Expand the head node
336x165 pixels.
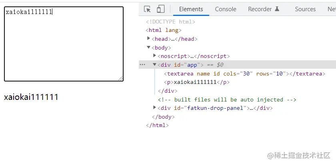pyautogui.click(x=148, y=38)
